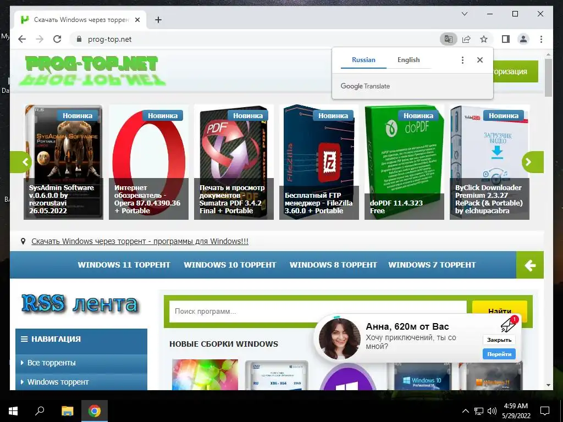
Task: Toggle the browser side panel icon
Action: coord(506,39)
